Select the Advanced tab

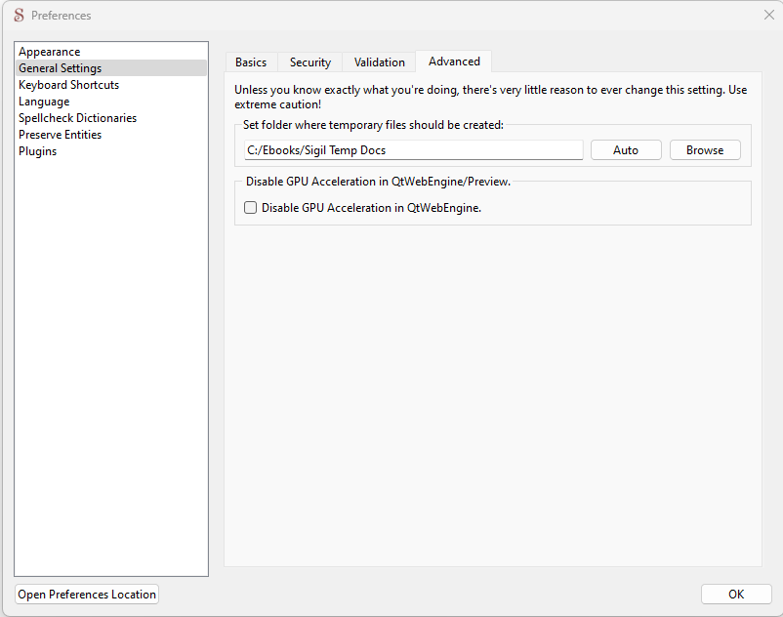pos(454,62)
